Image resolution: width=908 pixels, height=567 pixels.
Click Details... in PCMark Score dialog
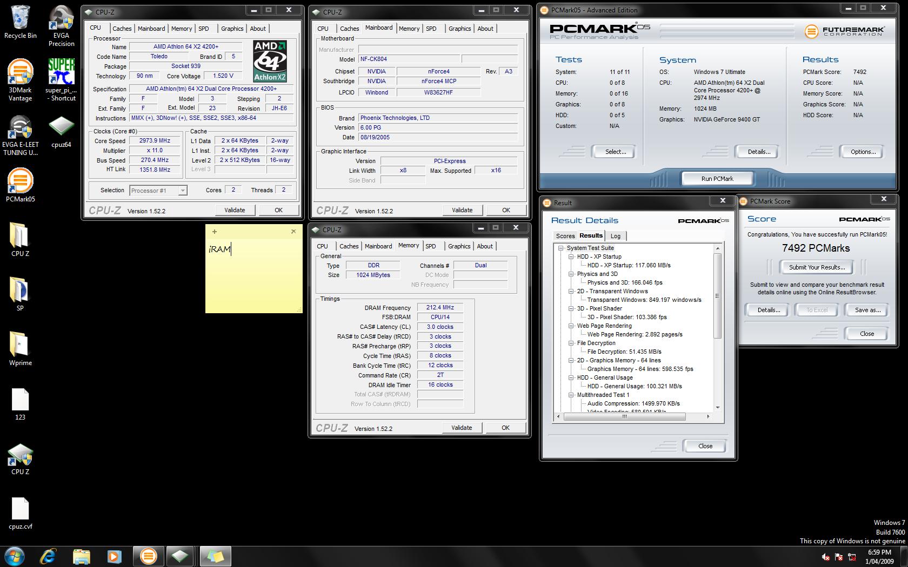(x=769, y=310)
